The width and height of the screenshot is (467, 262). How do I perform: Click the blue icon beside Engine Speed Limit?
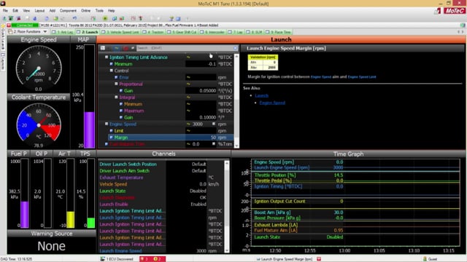pos(111,131)
